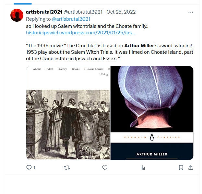Click the @artisbrutal2021 handle beside name
Viewport: 202px width, 194px height.
pyautogui.click(x=83, y=12)
